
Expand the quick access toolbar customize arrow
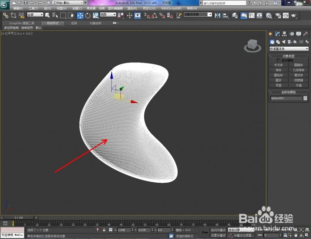tap(85, 3)
